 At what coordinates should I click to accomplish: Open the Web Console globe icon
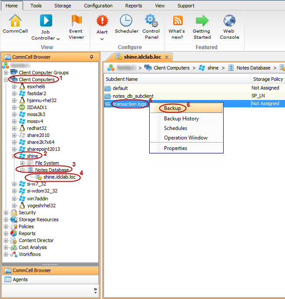[229, 21]
